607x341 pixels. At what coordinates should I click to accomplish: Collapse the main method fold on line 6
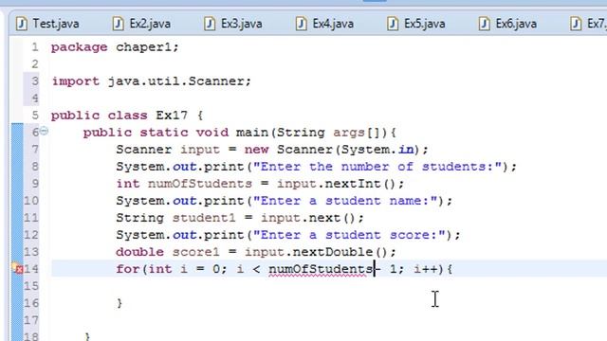click(x=45, y=131)
